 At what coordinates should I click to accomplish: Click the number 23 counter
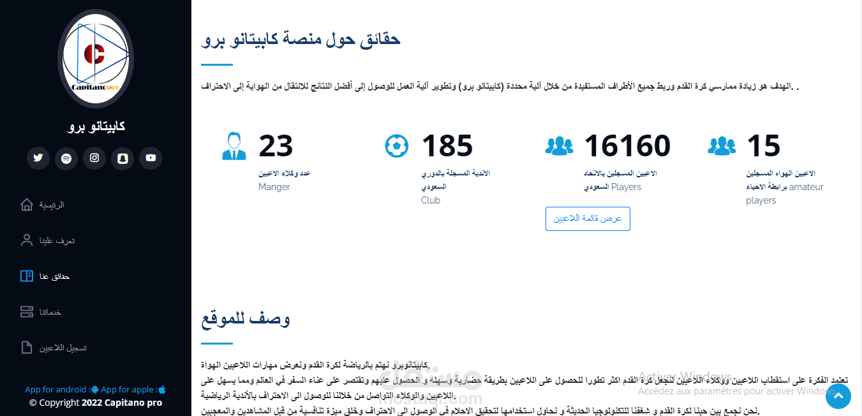pos(276,146)
